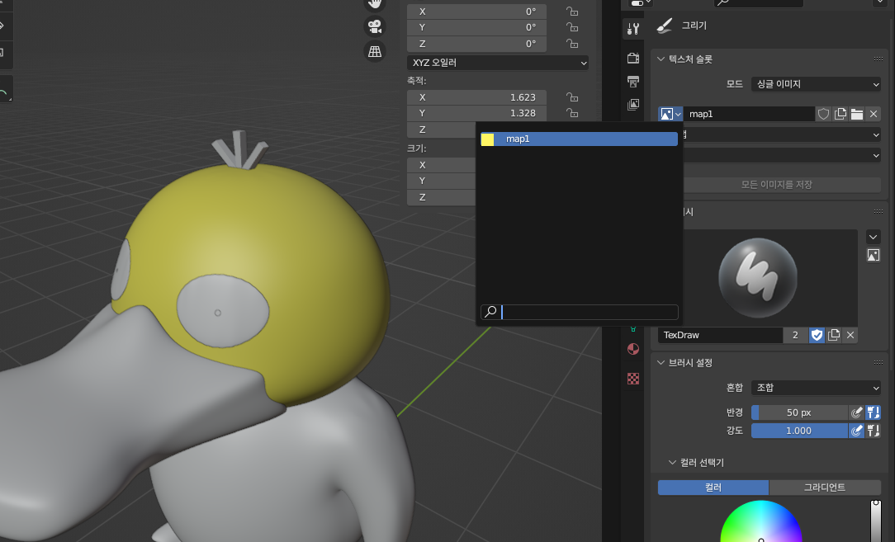Click the map1 image name field

pyautogui.click(x=749, y=114)
